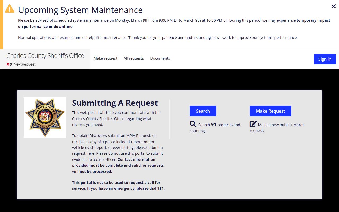Click the Submitting A Request heading
The image size is (339, 212).
pyautogui.click(x=115, y=103)
